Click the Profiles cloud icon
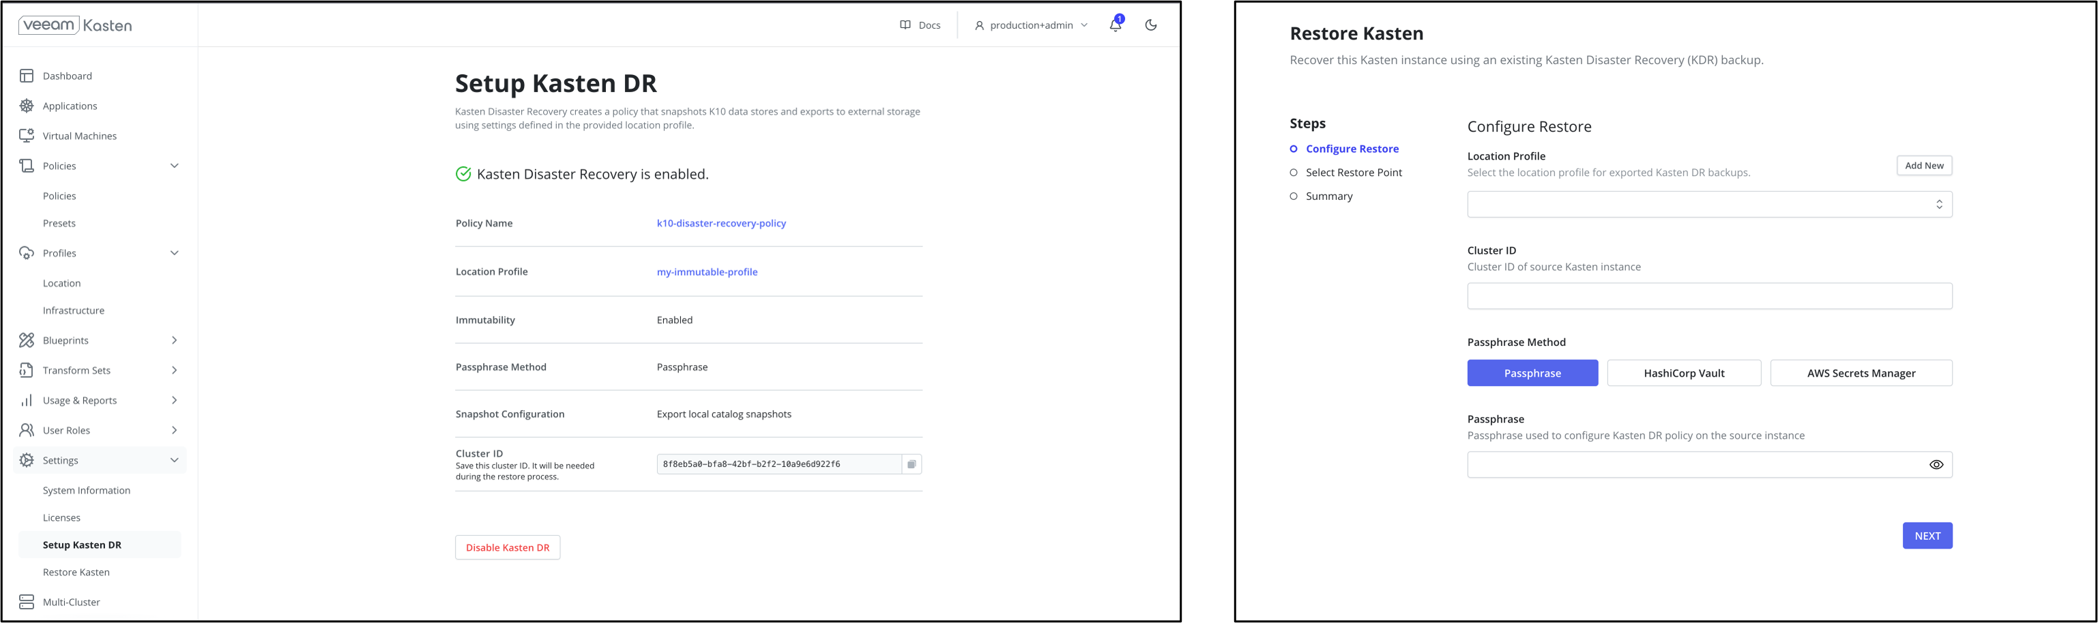 (x=27, y=253)
